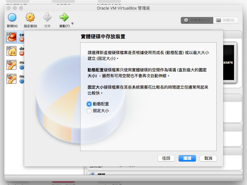
Task: Click the dialog heading 實體硬碟中存放裝置
Action: click(x=103, y=37)
